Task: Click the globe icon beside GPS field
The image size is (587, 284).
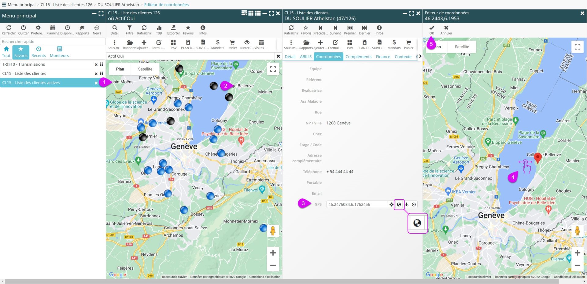Action: 399,205
